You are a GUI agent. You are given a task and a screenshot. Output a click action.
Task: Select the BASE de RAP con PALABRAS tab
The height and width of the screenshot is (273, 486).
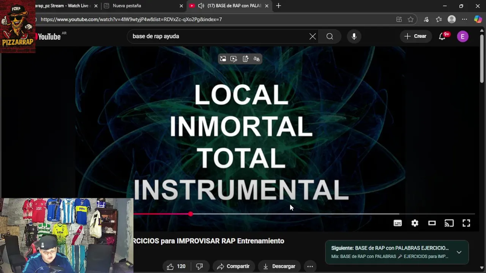pyautogui.click(x=229, y=6)
